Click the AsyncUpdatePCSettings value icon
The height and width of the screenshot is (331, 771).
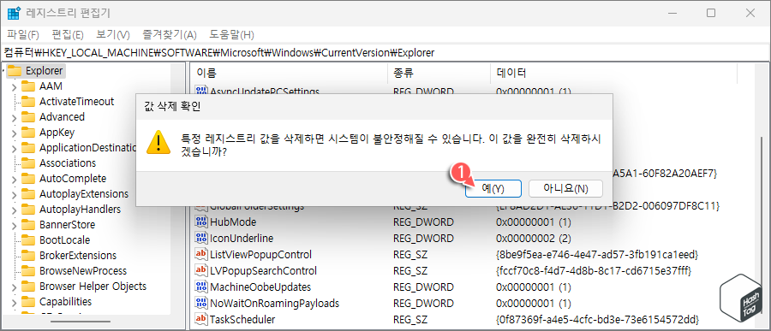pos(201,91)
